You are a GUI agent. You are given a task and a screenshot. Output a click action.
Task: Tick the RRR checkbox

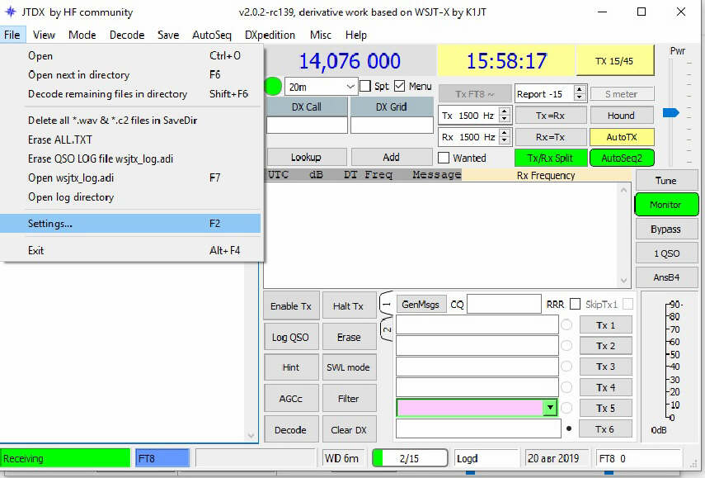[575, 305]
